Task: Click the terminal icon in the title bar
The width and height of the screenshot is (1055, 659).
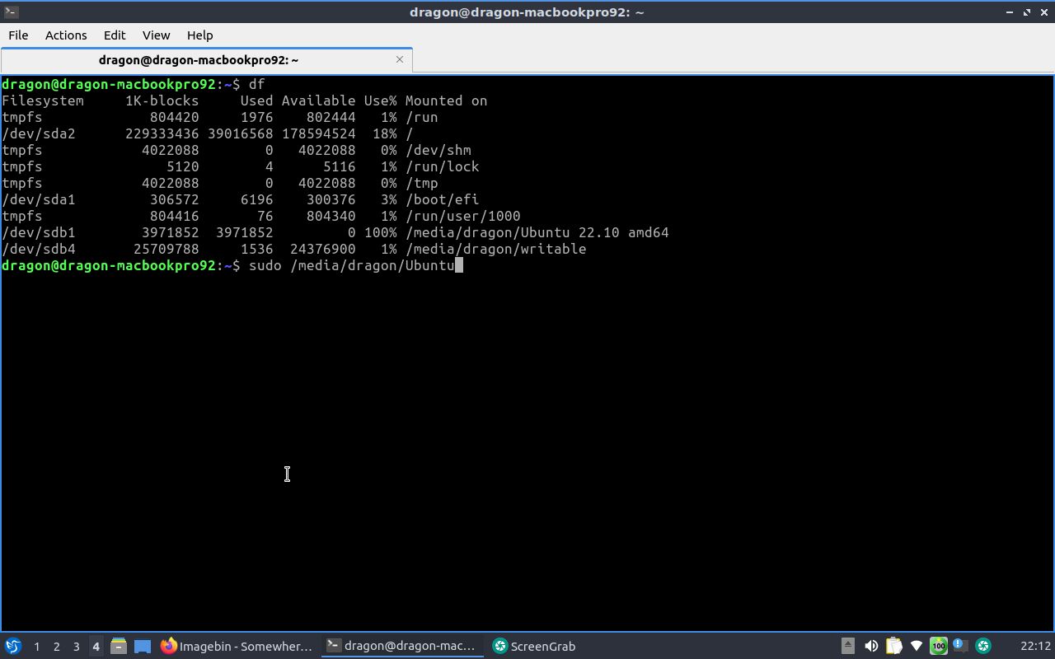Action: coord(12,12)
